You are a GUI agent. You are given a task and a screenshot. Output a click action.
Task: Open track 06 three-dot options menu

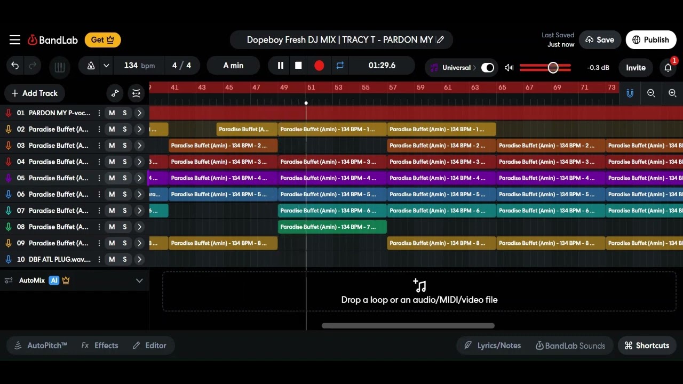99,194
